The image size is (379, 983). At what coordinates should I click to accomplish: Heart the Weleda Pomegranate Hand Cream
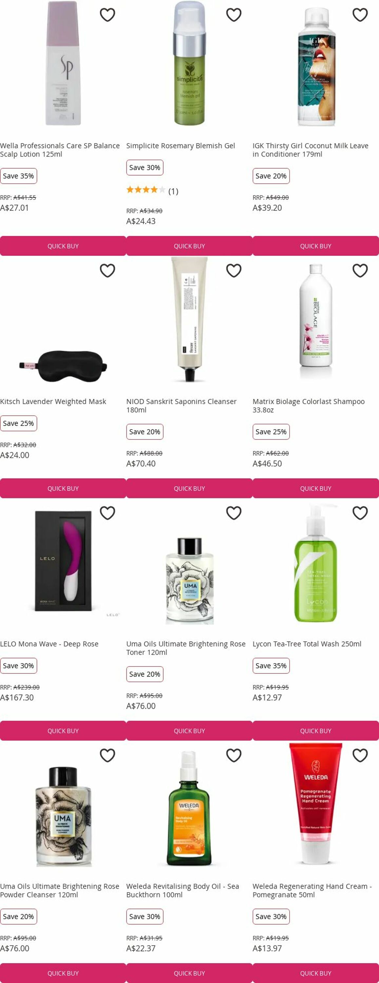pos(360,755)
